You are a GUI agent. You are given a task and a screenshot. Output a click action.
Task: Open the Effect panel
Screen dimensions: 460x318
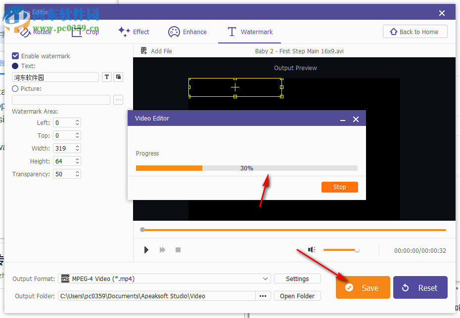133,32
